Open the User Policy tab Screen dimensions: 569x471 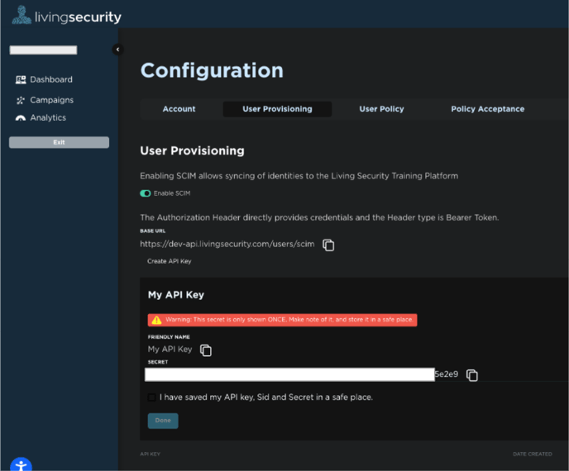click(381, 109)
